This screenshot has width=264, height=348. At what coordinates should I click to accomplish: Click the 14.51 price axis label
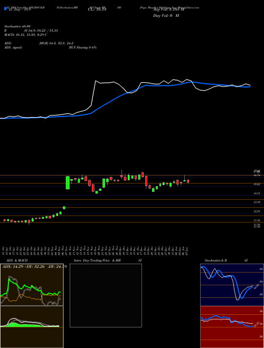(x=257, y=194)
